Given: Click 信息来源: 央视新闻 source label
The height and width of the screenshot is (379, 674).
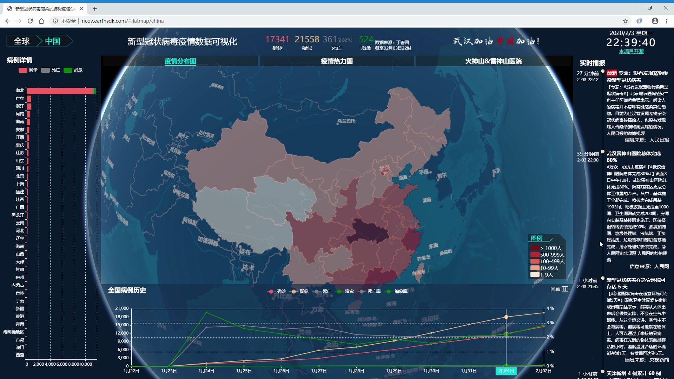Looking at the screenshot, I should (x=647, y=360).
